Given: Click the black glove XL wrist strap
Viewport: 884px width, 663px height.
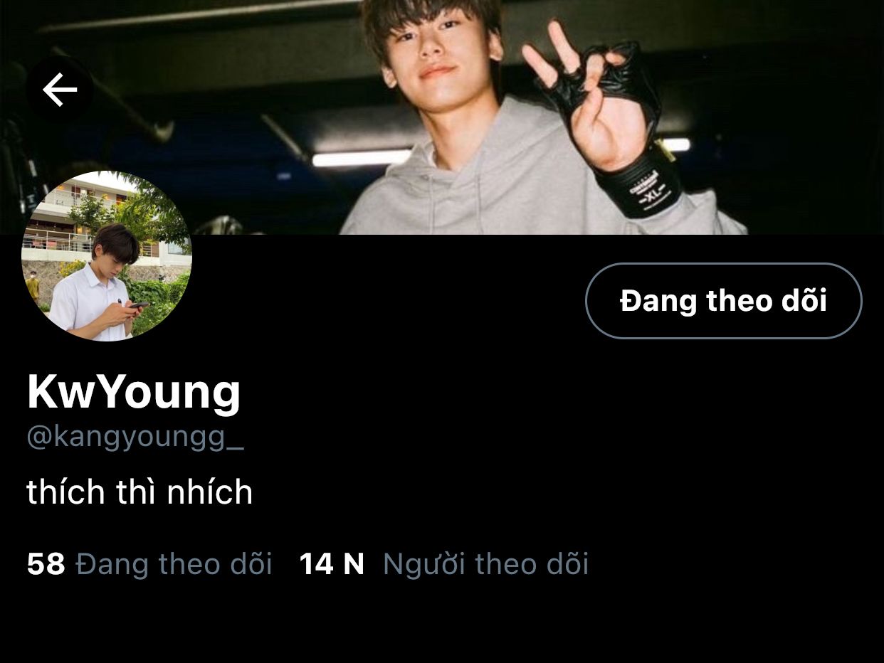Looking at the screenshot, I should (638, 186).
